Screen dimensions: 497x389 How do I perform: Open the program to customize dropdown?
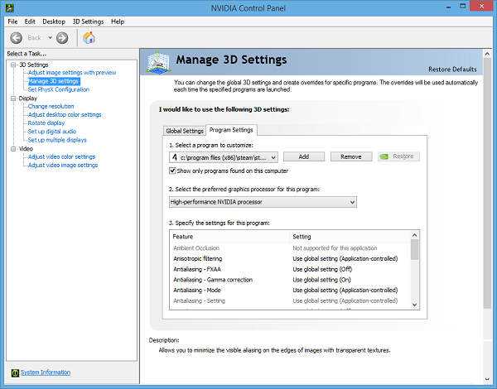273,156
